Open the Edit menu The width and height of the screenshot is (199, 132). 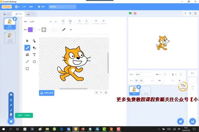coord(31,7)
